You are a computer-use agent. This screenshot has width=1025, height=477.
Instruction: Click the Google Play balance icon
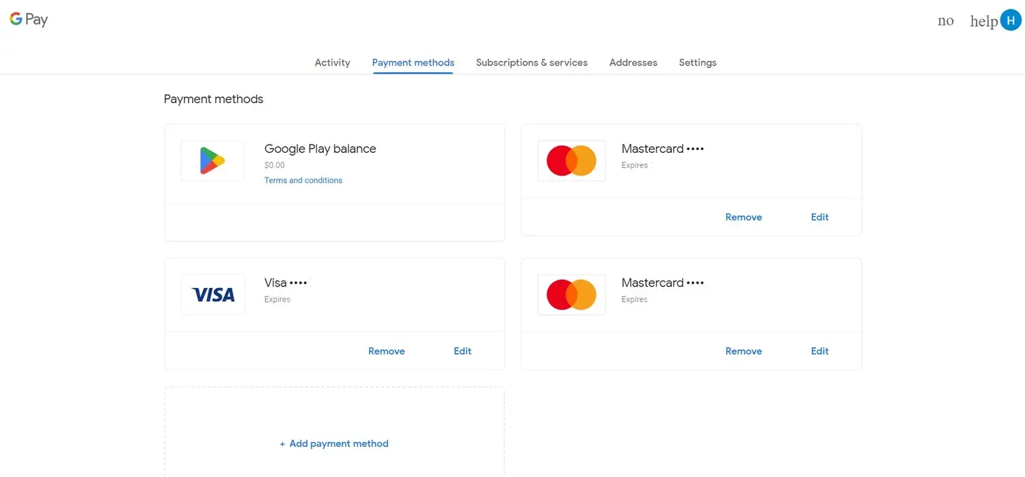tap(213, 161)
